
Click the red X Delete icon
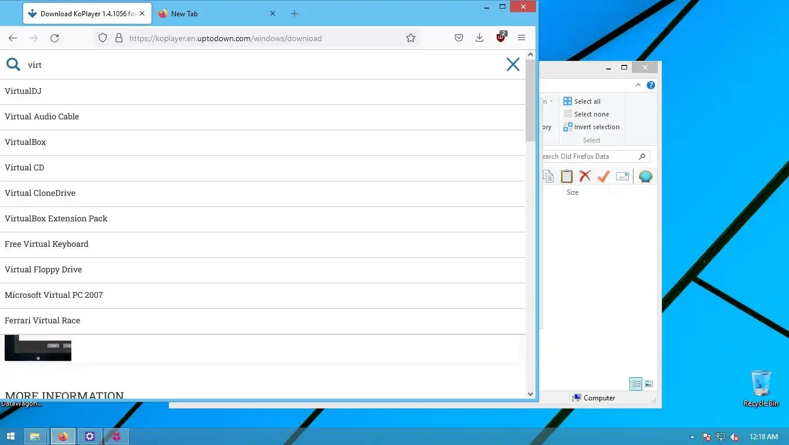click(x=585, y=176)
